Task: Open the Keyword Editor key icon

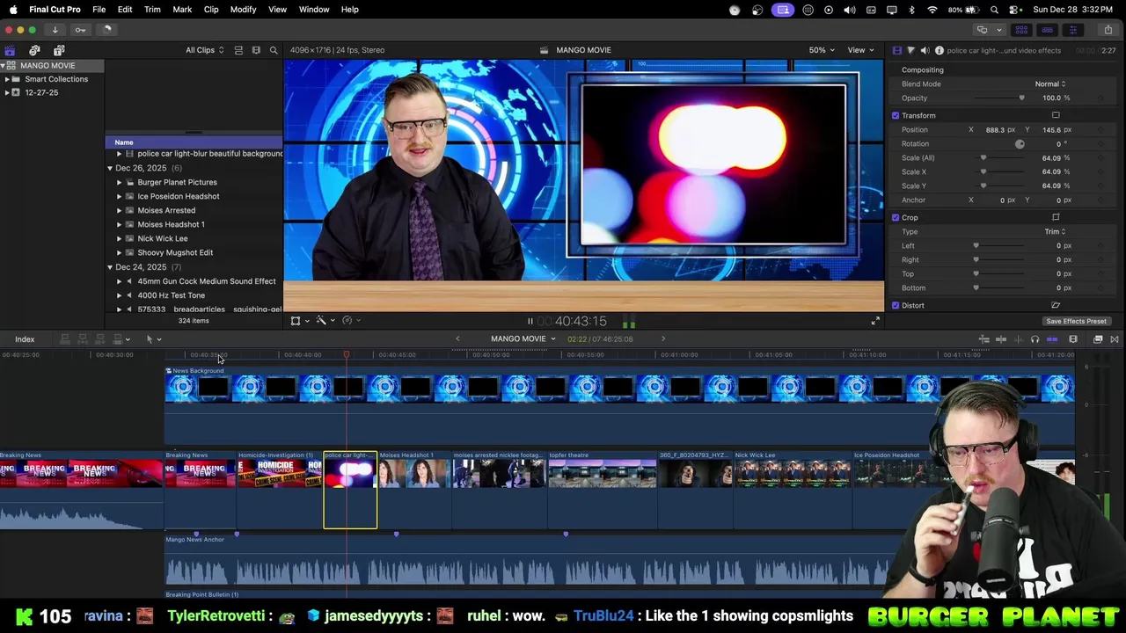Action: (80, 30)
